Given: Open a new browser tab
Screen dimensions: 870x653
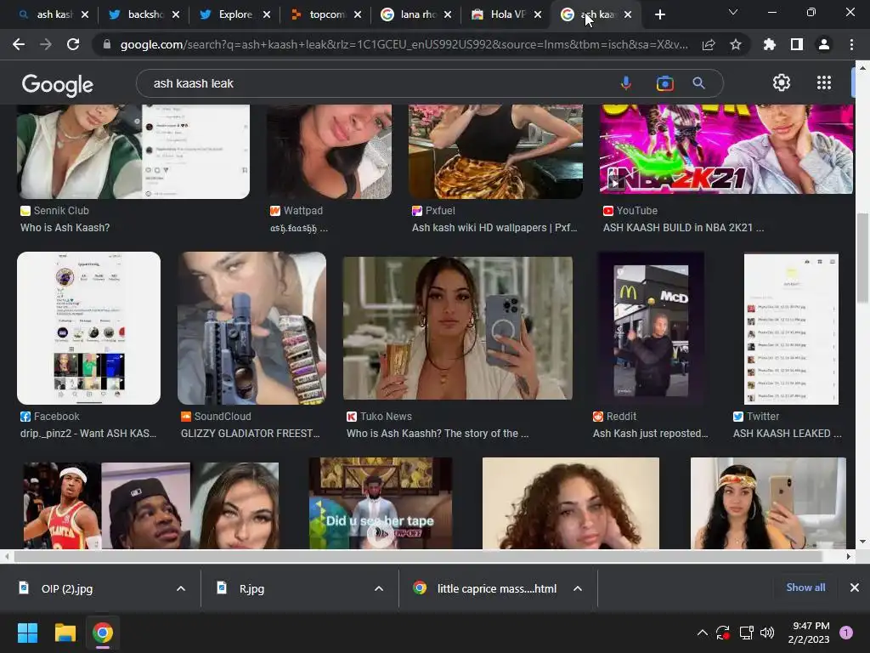Looking at the screenshot, I should [659, 14].
